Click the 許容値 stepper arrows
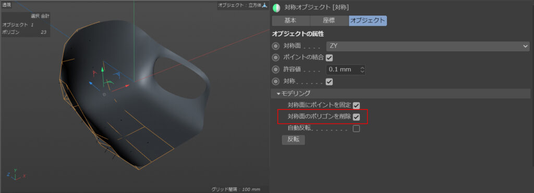Viewport: 534px width, 193px height. point(362,70)
